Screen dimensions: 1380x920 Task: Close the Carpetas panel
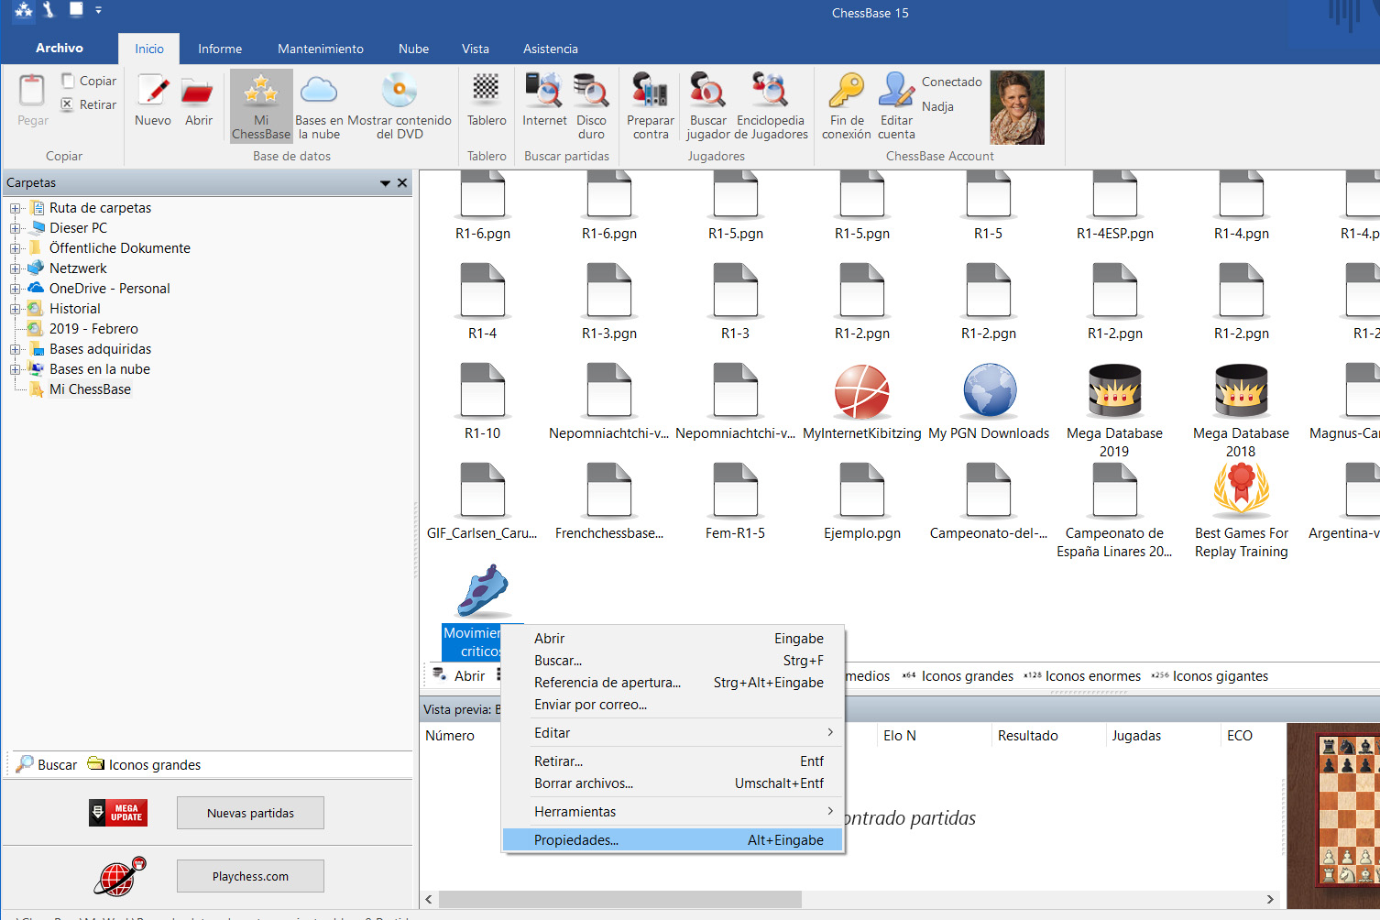point(402,182)
